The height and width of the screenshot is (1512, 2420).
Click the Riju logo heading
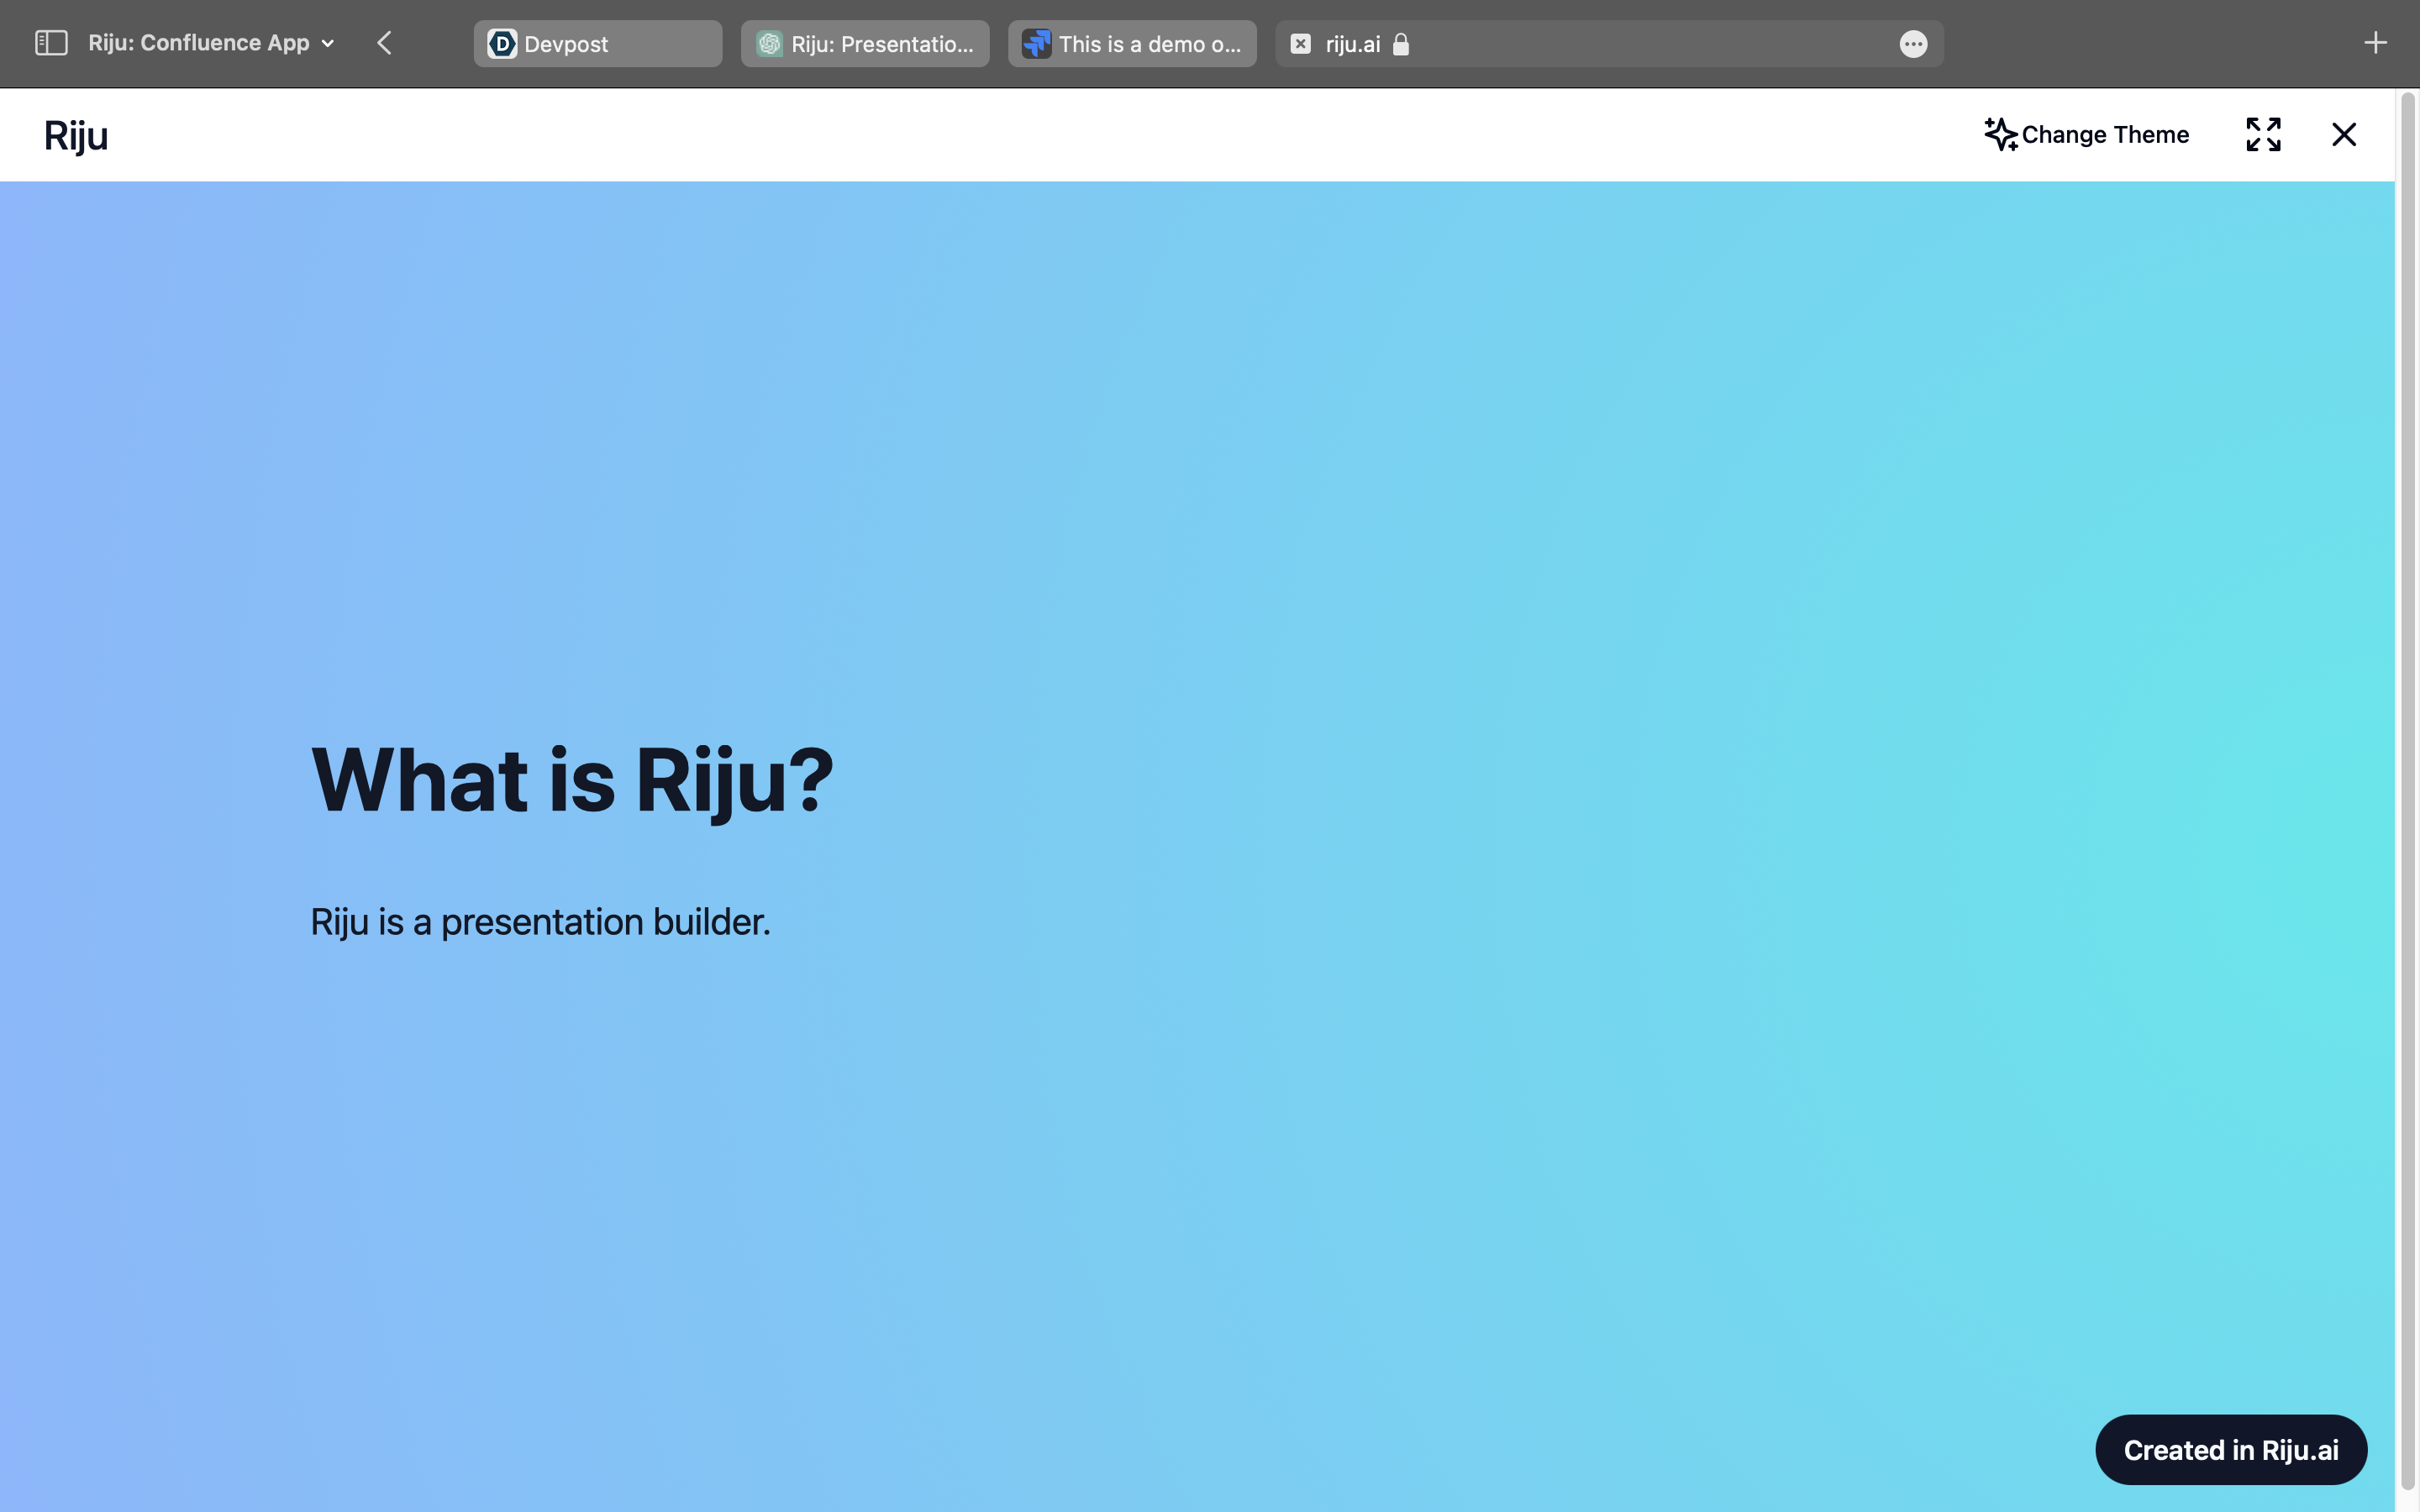click(76, 135)
